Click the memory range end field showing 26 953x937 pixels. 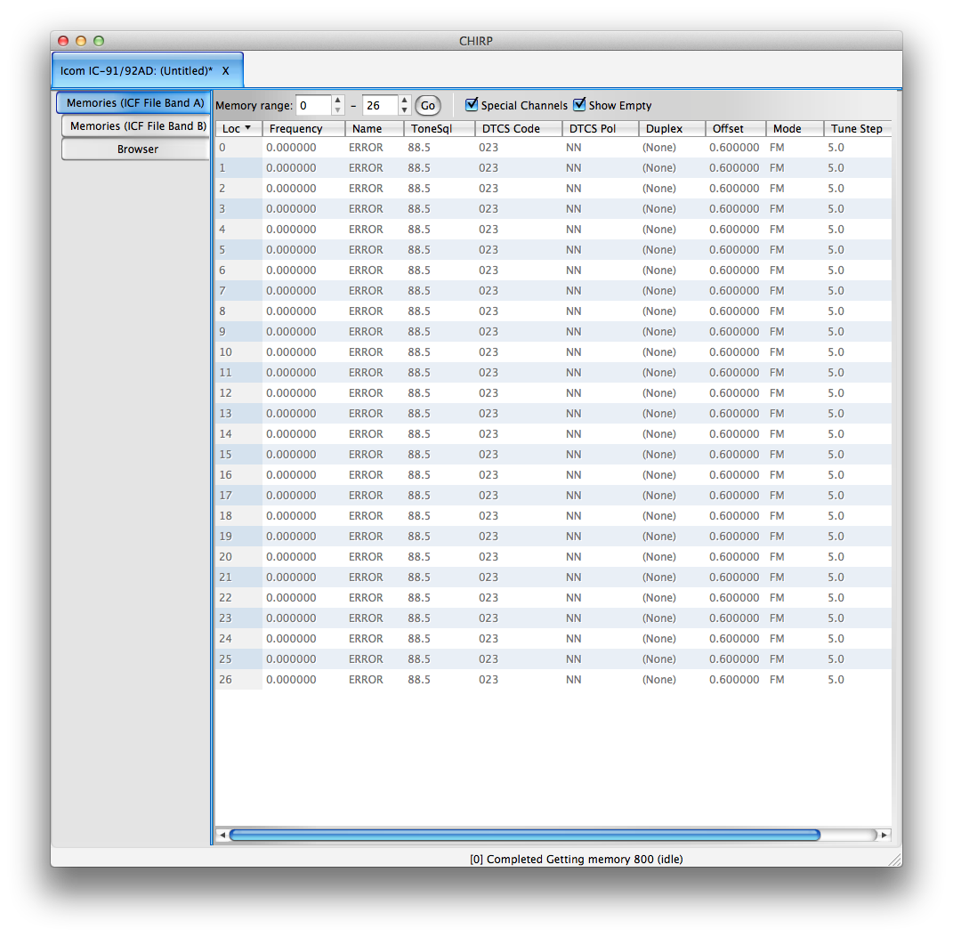381,106
